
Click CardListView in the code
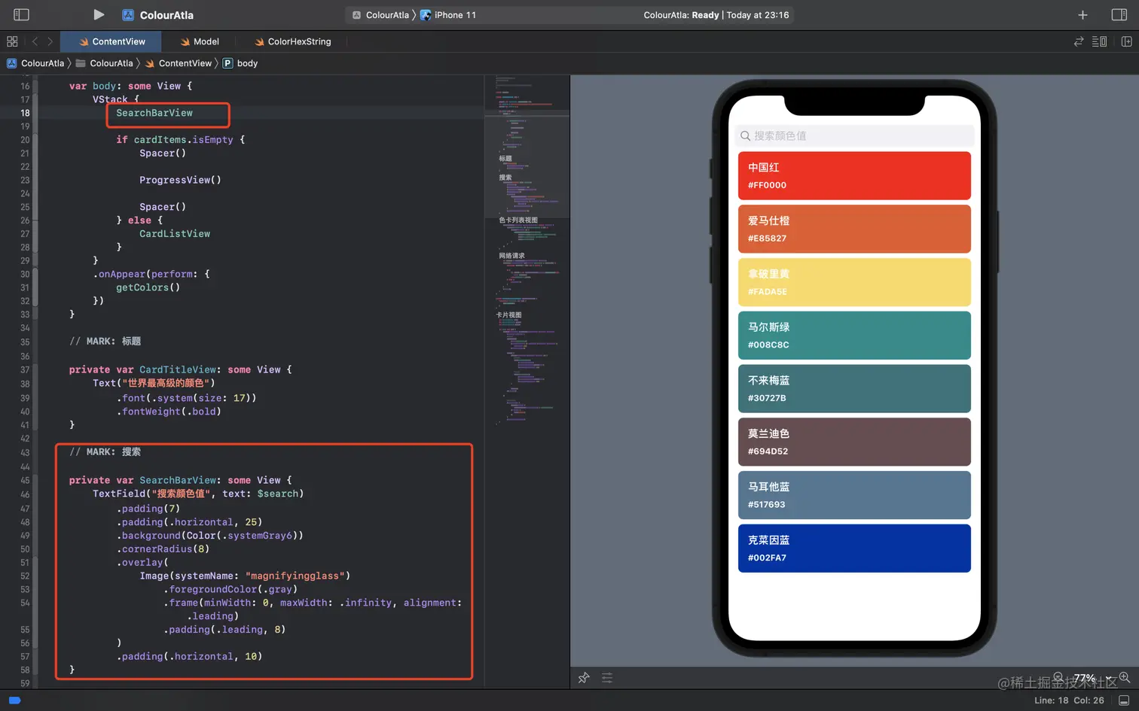click(x=175, y=234)
